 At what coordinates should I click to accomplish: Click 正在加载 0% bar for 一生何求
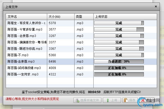point(119,74)
